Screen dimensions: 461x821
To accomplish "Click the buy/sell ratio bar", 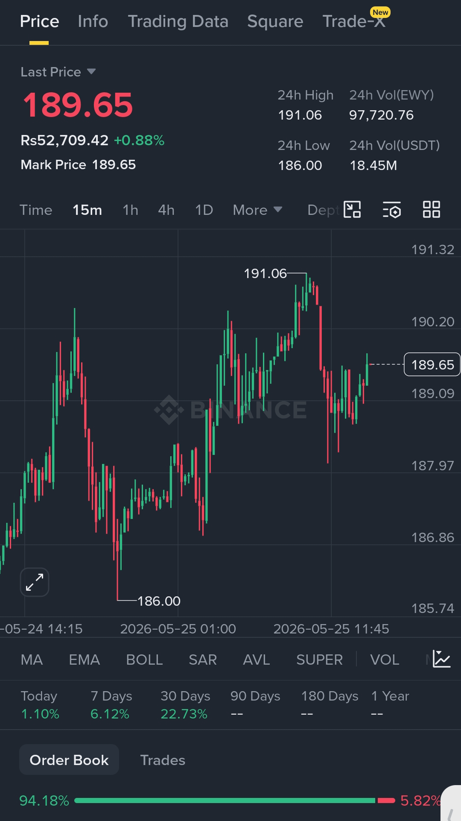I will coord(235,800).
